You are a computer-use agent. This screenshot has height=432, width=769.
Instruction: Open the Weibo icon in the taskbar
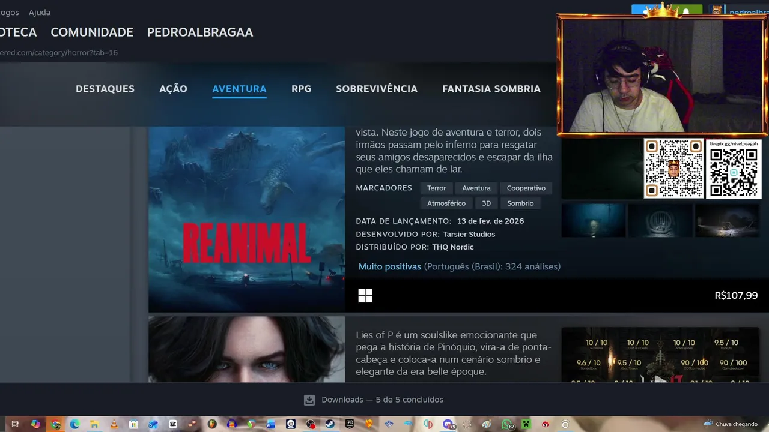pyautogui.click(x=546, y=424)
